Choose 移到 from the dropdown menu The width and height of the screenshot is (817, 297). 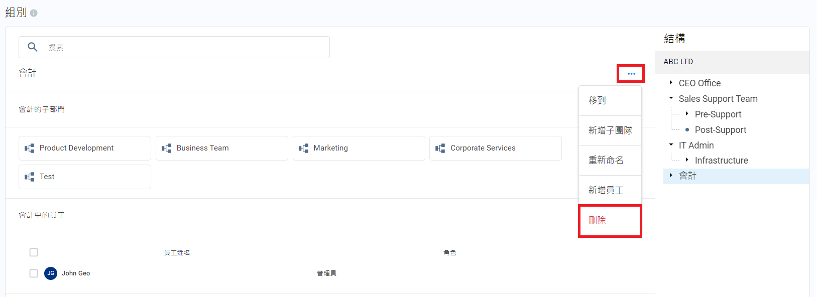pos(597,100)
